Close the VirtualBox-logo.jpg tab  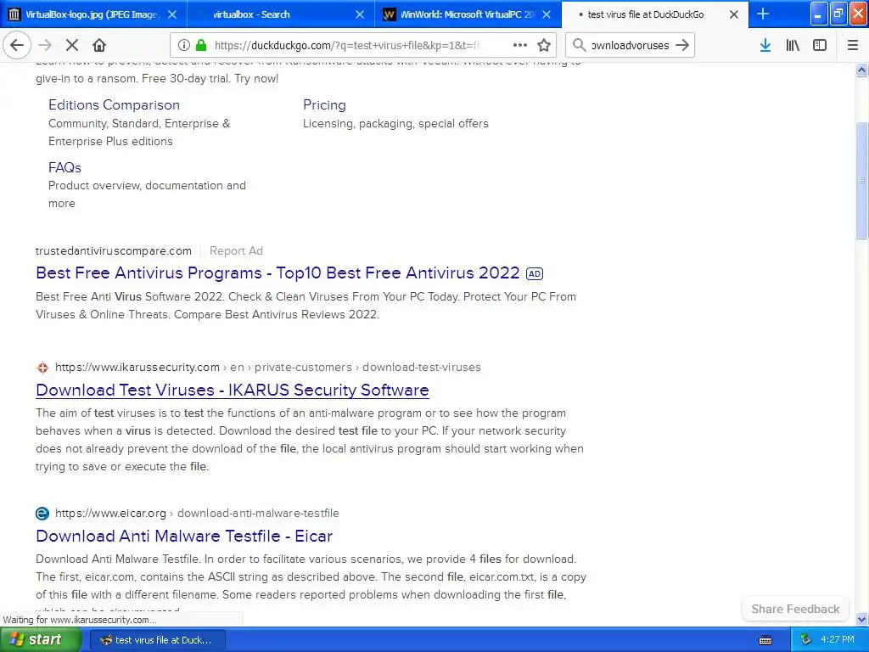coord(172,14)
